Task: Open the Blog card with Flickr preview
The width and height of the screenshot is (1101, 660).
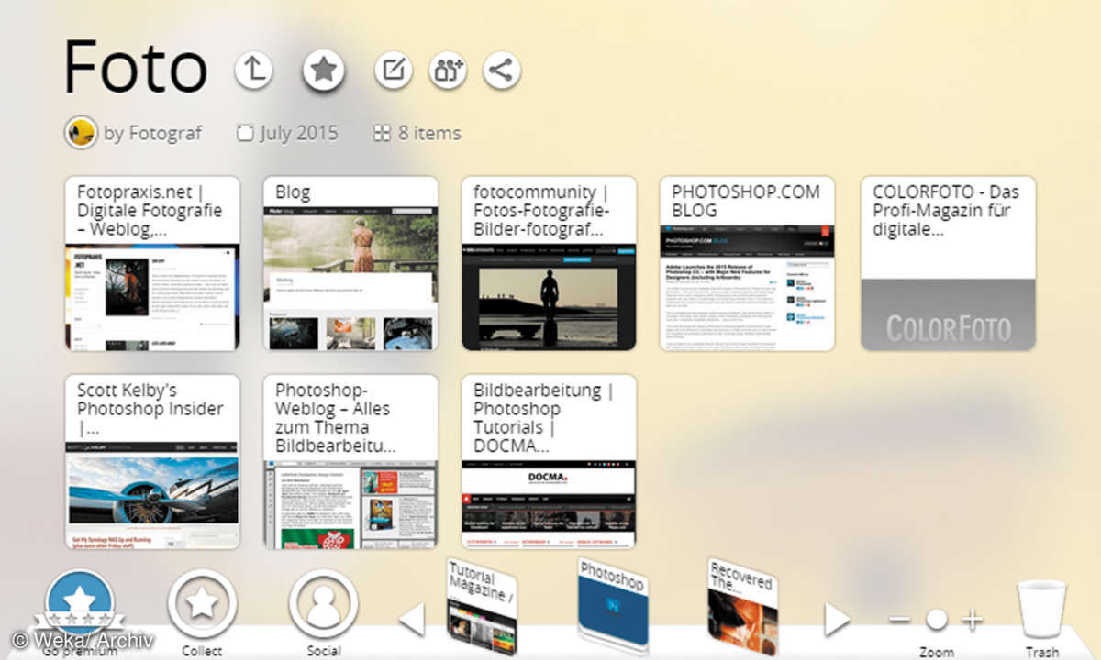Action: [350, 263]
